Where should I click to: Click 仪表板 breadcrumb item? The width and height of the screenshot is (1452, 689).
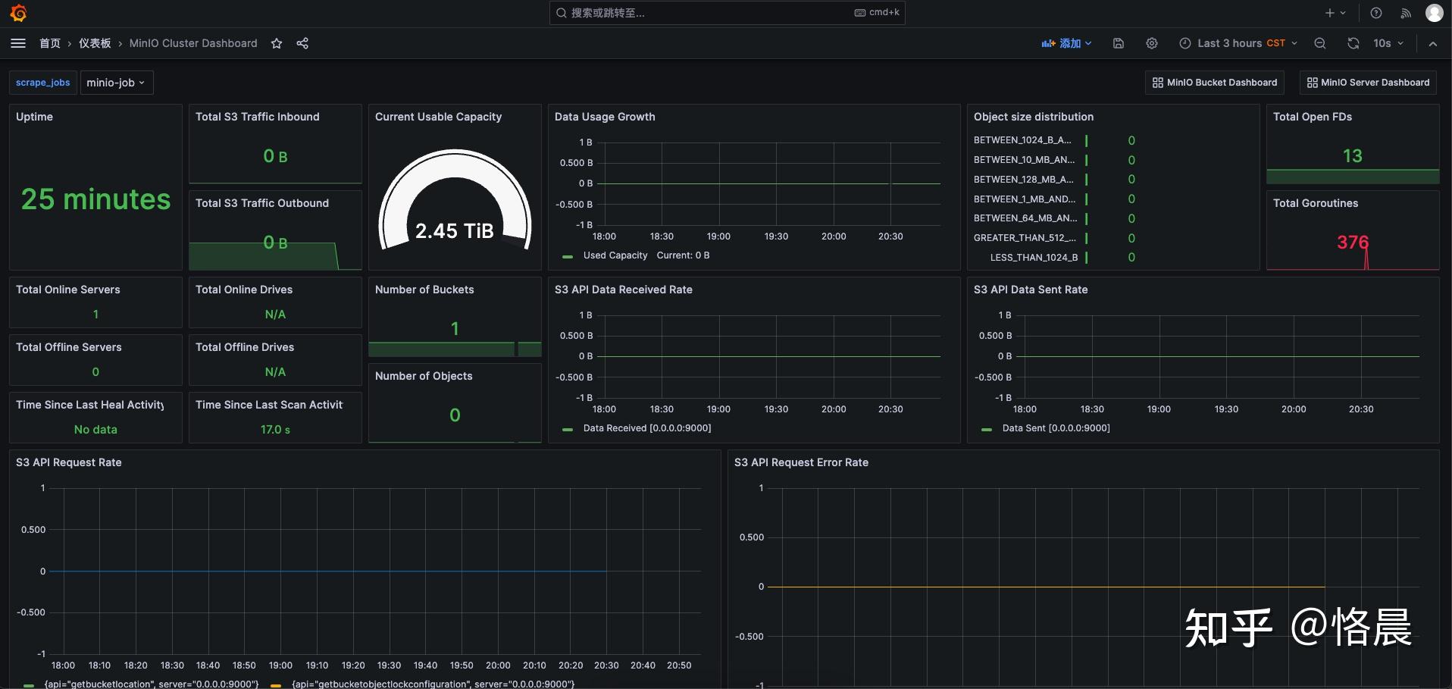[x=95, y=43]
